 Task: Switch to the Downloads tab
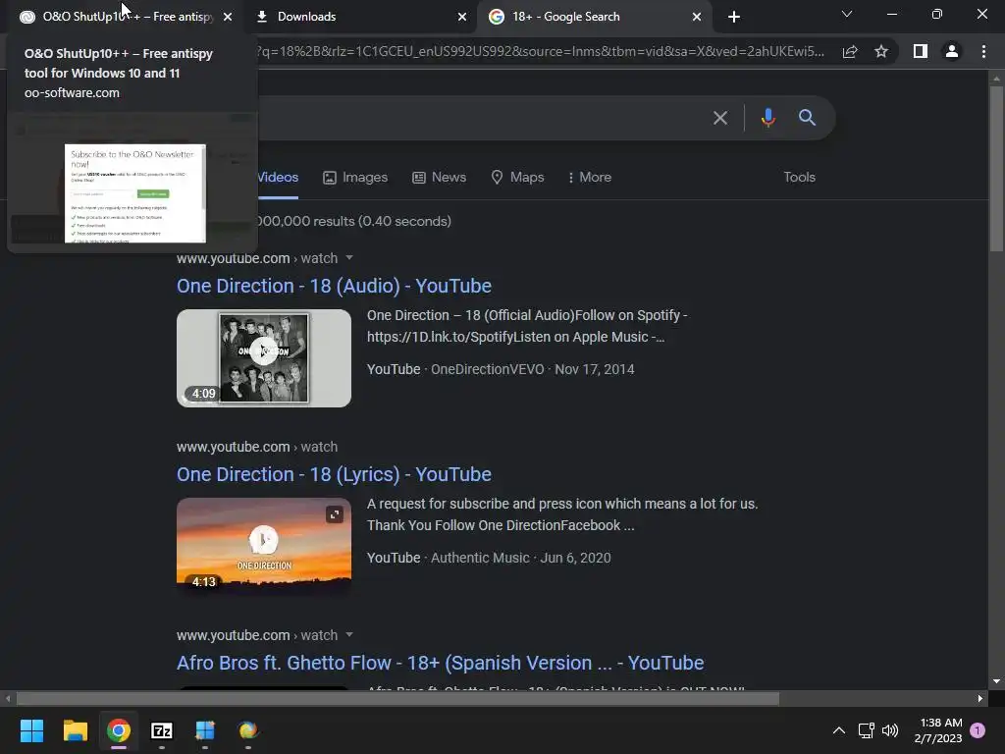coord(359,17)
